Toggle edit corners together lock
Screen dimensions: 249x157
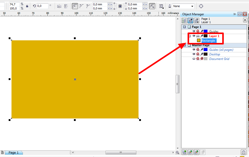(x=120, y=6)
